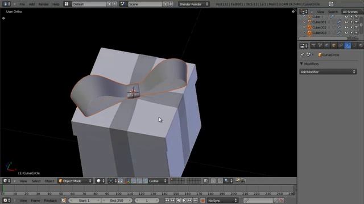Toggle renderability of Cube.003

point(357,33)
